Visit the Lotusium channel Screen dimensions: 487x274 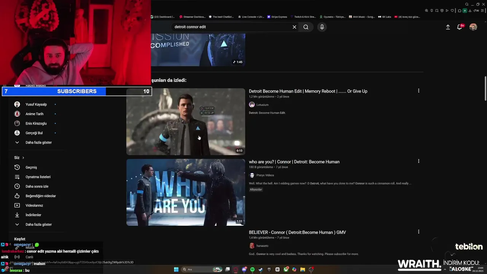[262, 105]
